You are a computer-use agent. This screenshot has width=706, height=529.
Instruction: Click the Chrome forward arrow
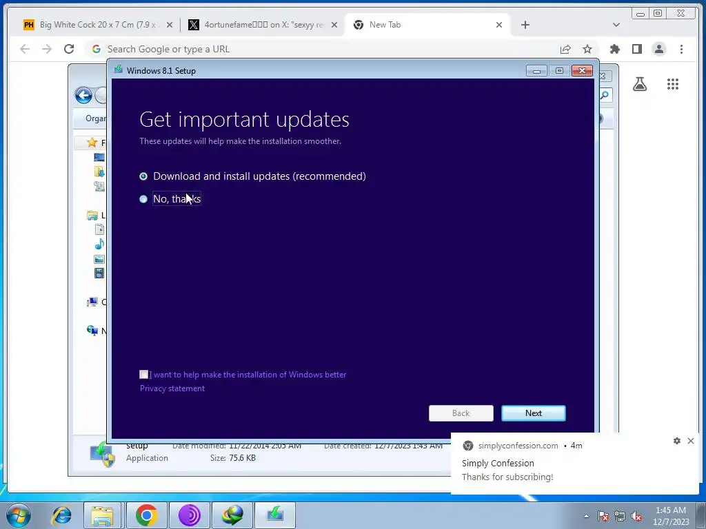tap(47, 49)
